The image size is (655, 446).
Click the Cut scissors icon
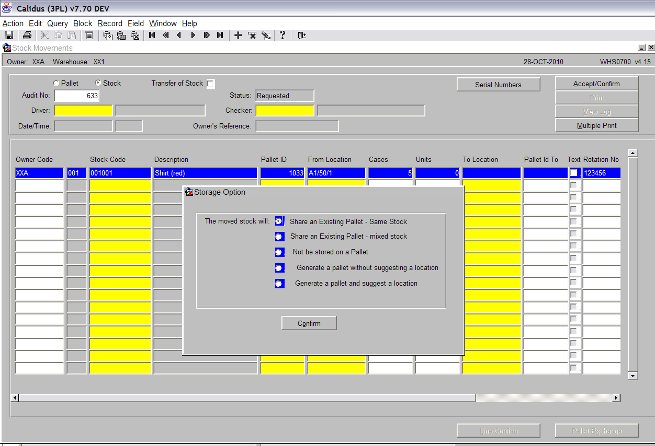(44, 36)
